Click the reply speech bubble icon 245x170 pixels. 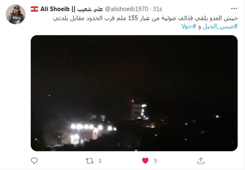pyautogui.click(x=34, y=161)
